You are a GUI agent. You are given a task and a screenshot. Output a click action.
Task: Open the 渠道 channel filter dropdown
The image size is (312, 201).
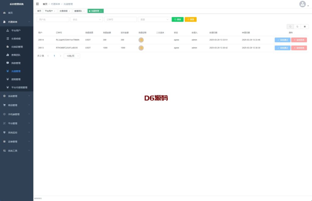[x=154, y=19]
